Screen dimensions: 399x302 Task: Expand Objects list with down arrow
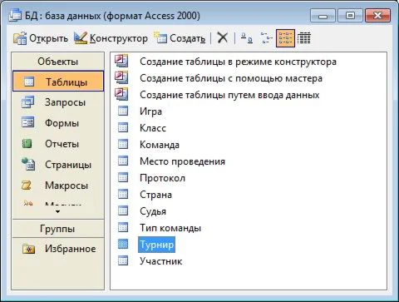pyautogui.click(x=57, y=212)
